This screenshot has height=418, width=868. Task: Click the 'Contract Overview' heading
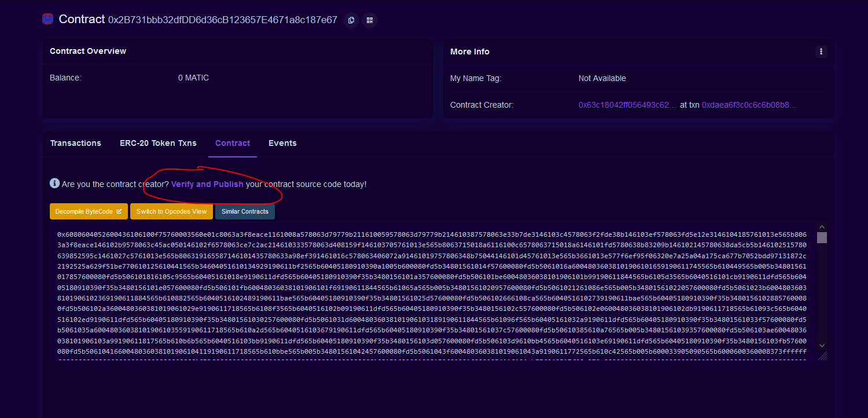[88, 51]
